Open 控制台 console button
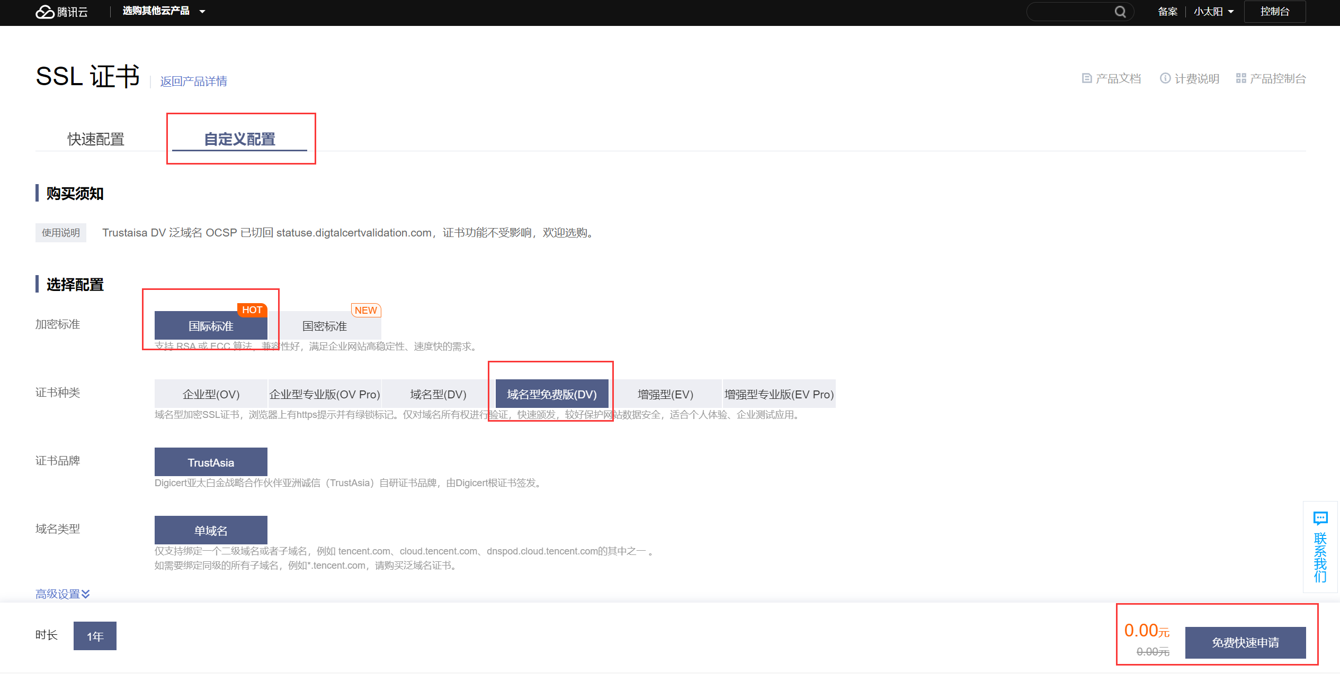Viewport: 1340px width, 674px height. point(1274,12)
